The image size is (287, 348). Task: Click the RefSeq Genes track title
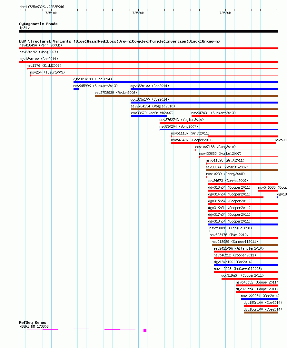pyautogui.click(x=33, y=323)
